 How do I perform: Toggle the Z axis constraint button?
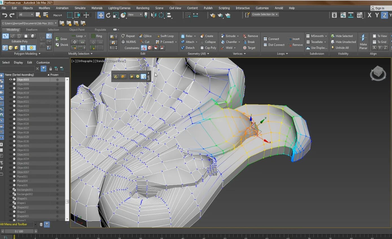click(x=384, y=15)
